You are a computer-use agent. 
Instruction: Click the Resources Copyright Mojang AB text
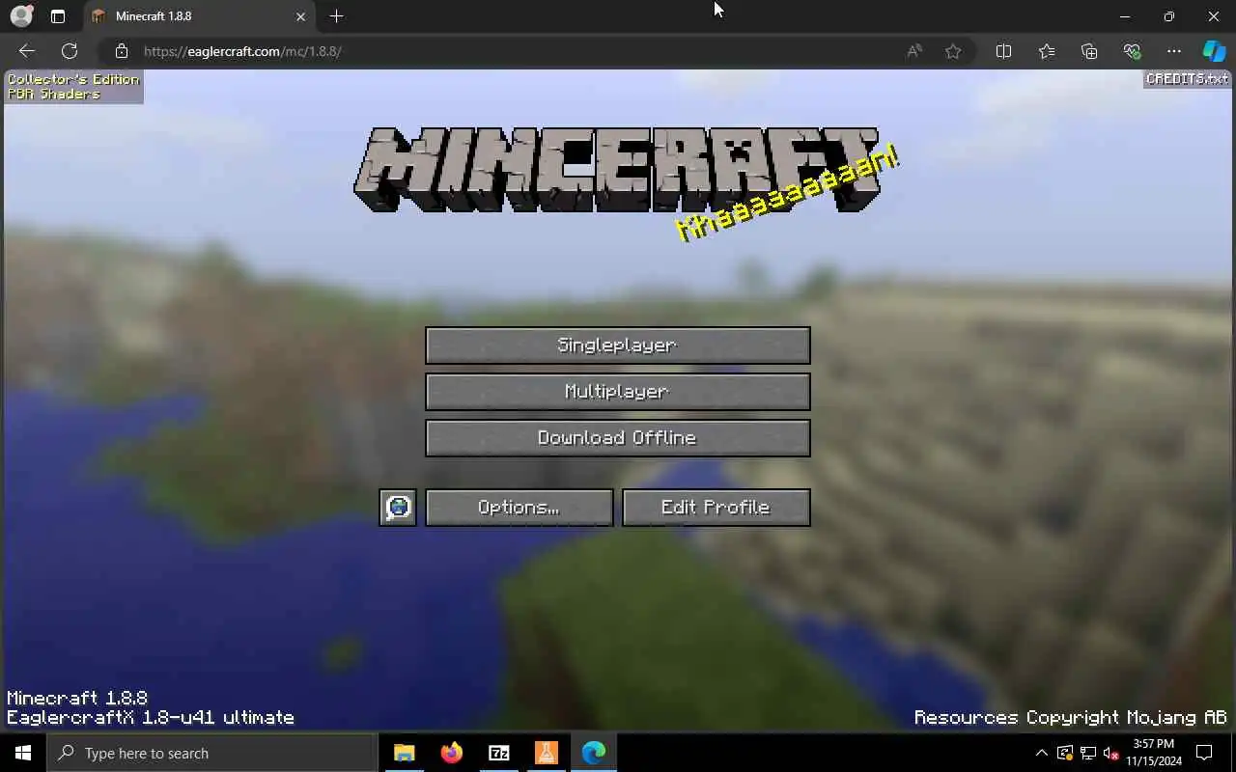[1070, 718]
